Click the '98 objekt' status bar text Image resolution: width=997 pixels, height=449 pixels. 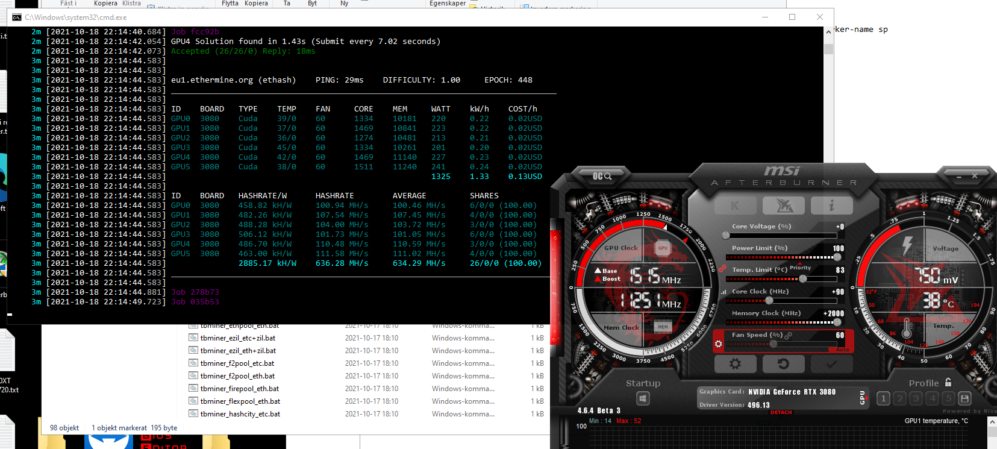coord(64,428)
